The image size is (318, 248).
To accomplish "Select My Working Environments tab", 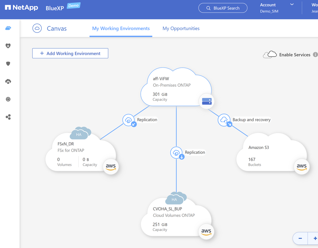I will click(x=121, y=28).
